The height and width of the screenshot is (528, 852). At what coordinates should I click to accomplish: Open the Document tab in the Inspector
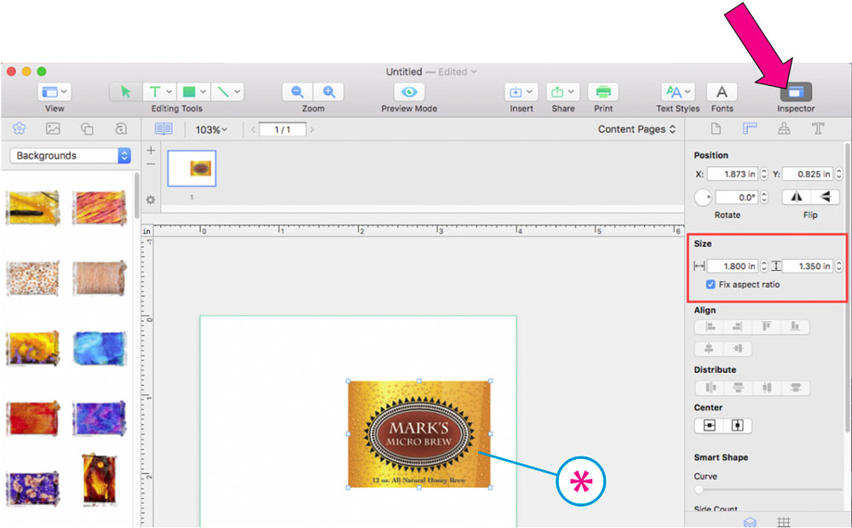716,129
